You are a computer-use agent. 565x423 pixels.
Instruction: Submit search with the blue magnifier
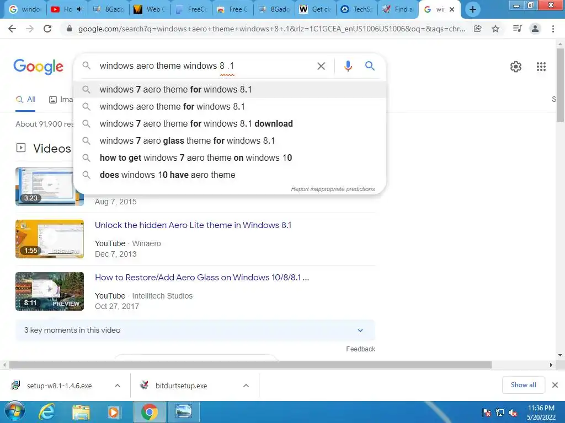[x=370, y=66]
